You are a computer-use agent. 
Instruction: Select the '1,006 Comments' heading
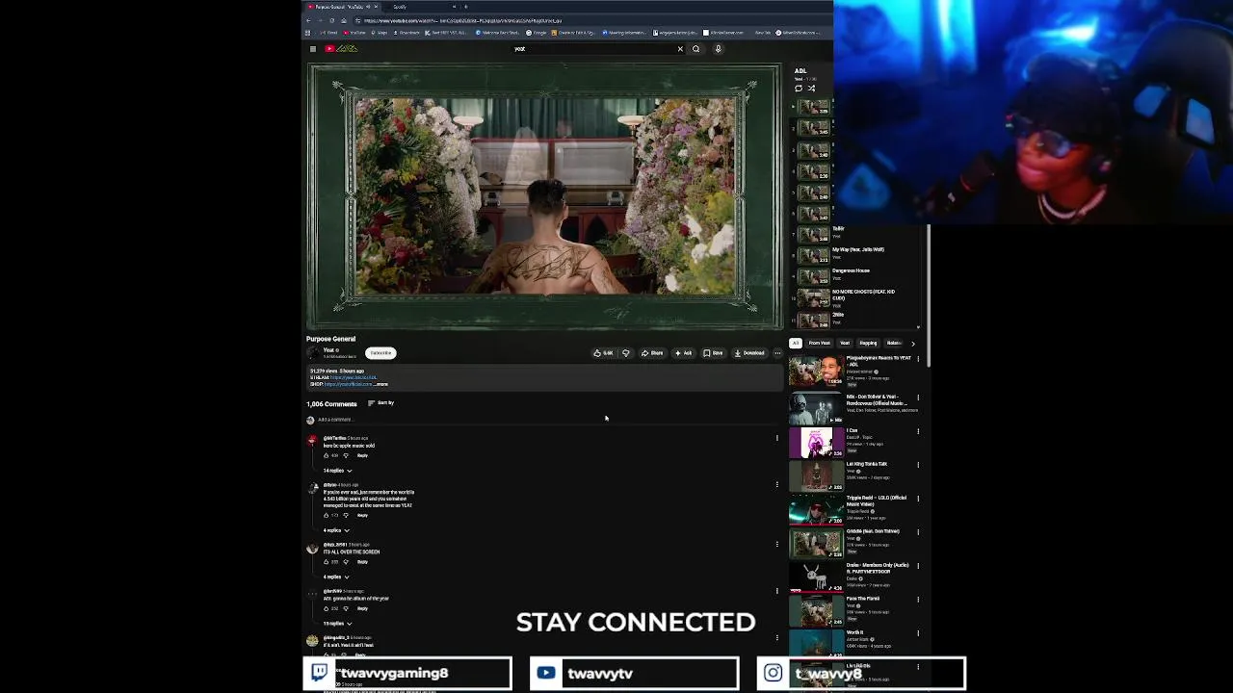click(x=331, y=404)
